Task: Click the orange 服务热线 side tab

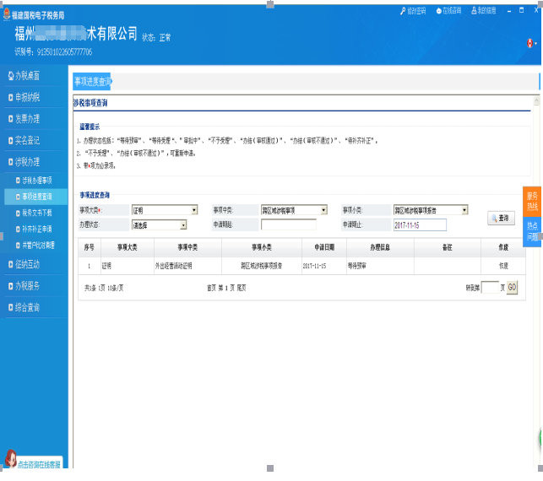Action: click(x=531, y=202)
